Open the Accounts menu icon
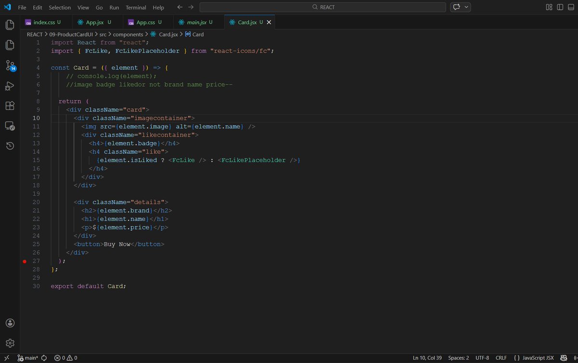578x363 pixels. 10,323
